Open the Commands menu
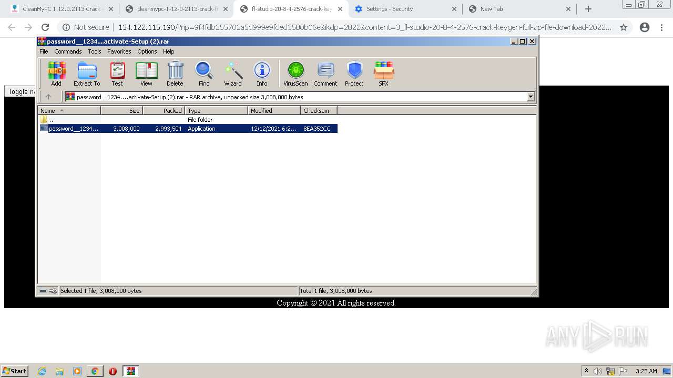 tap(68, 51)
